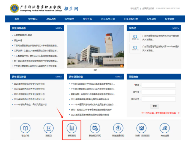Go to 首页 in navigation bar

[17, 19]
